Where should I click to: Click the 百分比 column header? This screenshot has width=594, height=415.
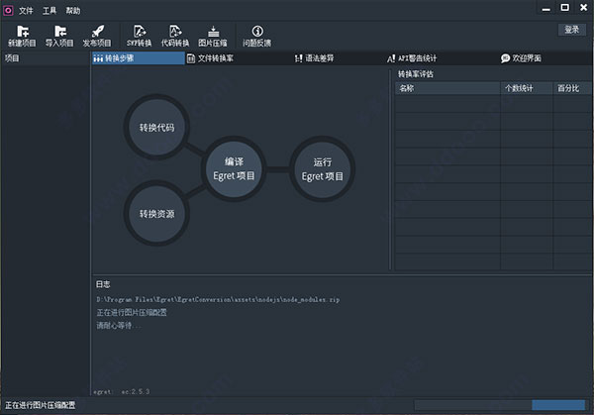(x=572, y=88)
